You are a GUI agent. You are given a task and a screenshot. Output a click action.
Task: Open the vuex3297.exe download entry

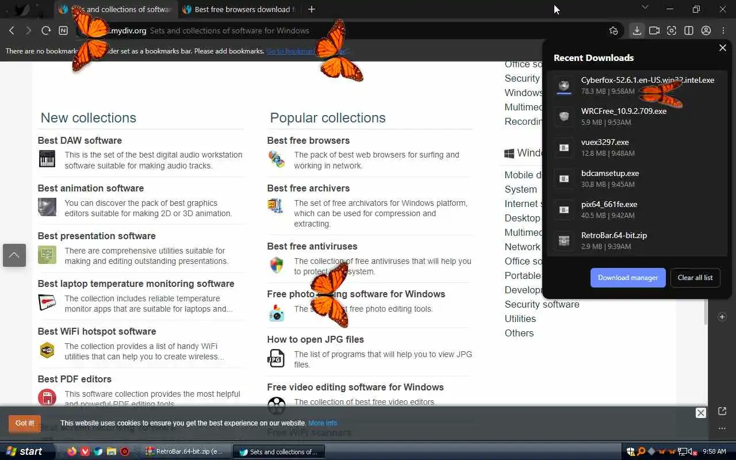point(637,147)
